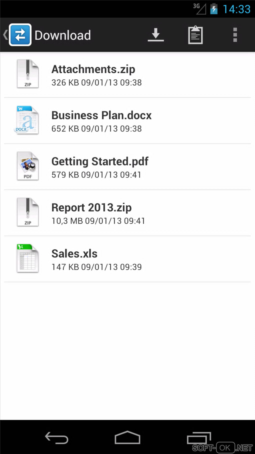Screen dimensions: 255x454
Task: Tap the Report 2013 ZIP file icon
Action: 28,212
